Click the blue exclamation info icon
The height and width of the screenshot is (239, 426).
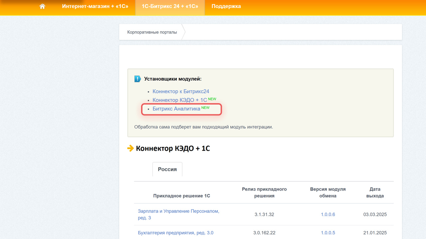[137, 79]
